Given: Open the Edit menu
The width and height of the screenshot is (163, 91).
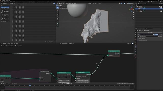Looking at the screenshot, I should (5, 2).
